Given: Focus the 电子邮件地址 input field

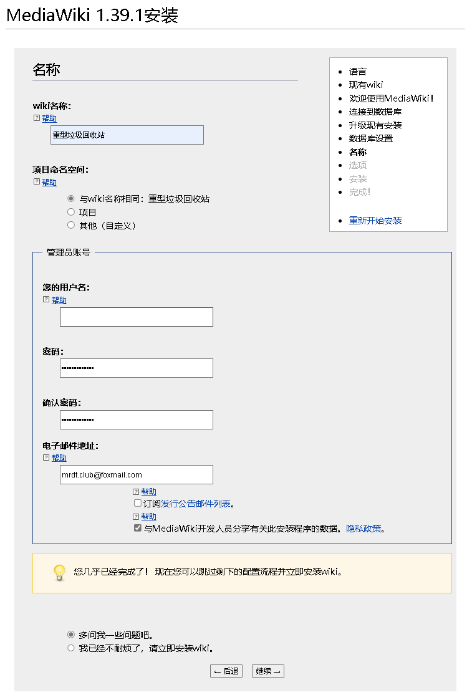Looking at the screenshot, I should [137, 475].
